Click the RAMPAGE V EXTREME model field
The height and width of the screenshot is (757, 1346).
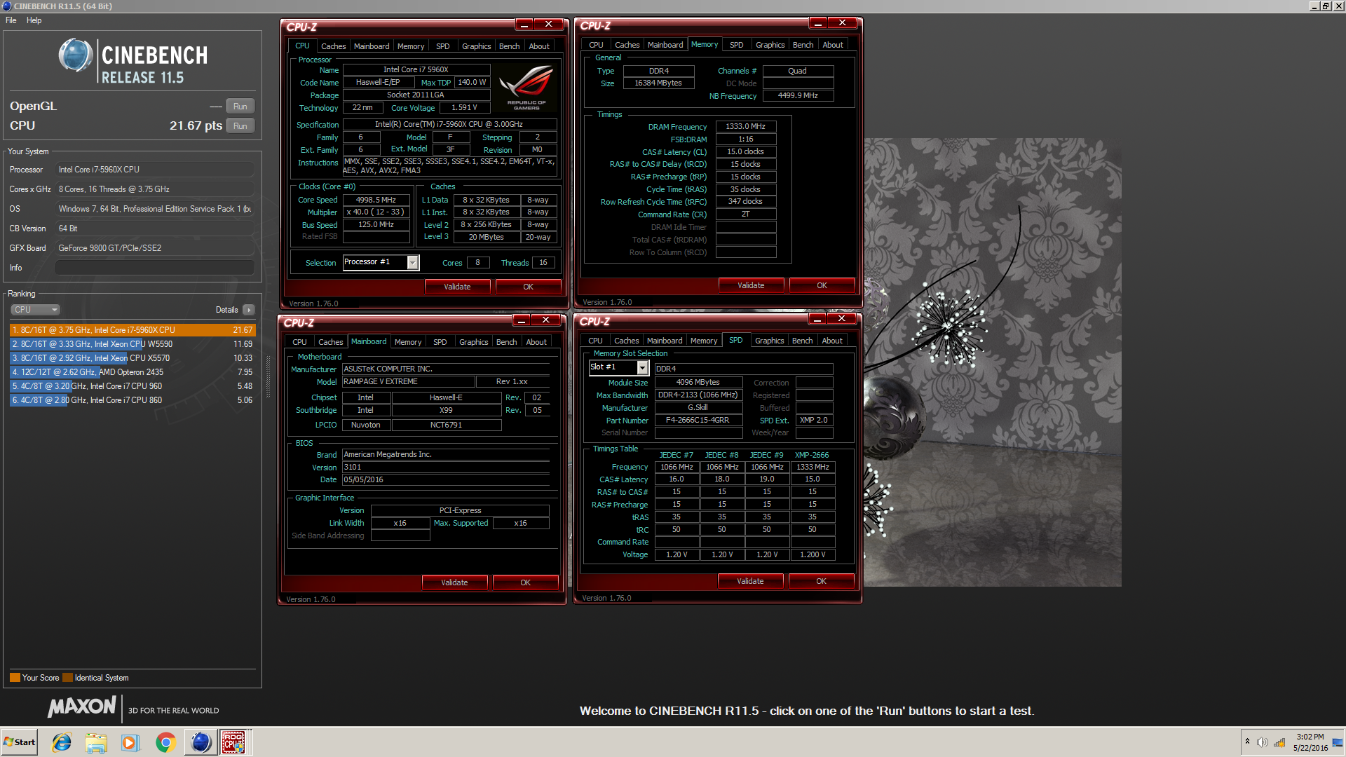tap(408, 382)
